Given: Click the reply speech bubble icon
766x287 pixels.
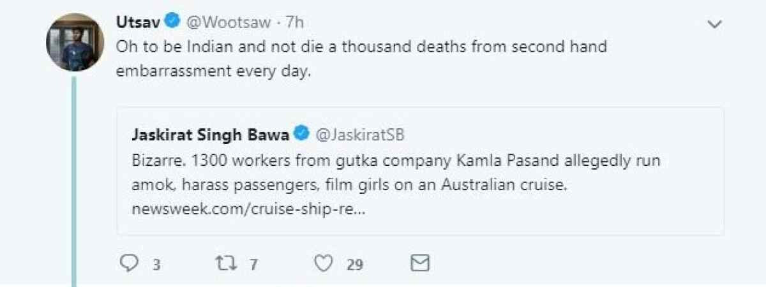Looking at the screenshot, I should [x=128, y=263].
